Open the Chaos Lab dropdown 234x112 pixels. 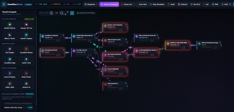click(127, 4)
